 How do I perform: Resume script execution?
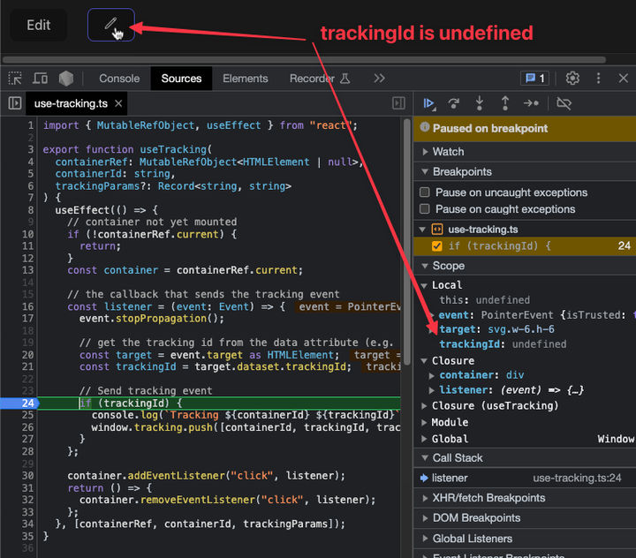pyautogui.click(x=429, y=103)
